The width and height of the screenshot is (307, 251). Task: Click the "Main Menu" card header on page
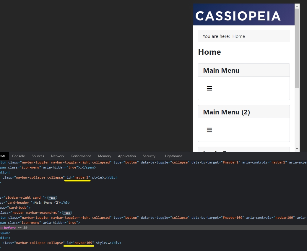(244, 70)
